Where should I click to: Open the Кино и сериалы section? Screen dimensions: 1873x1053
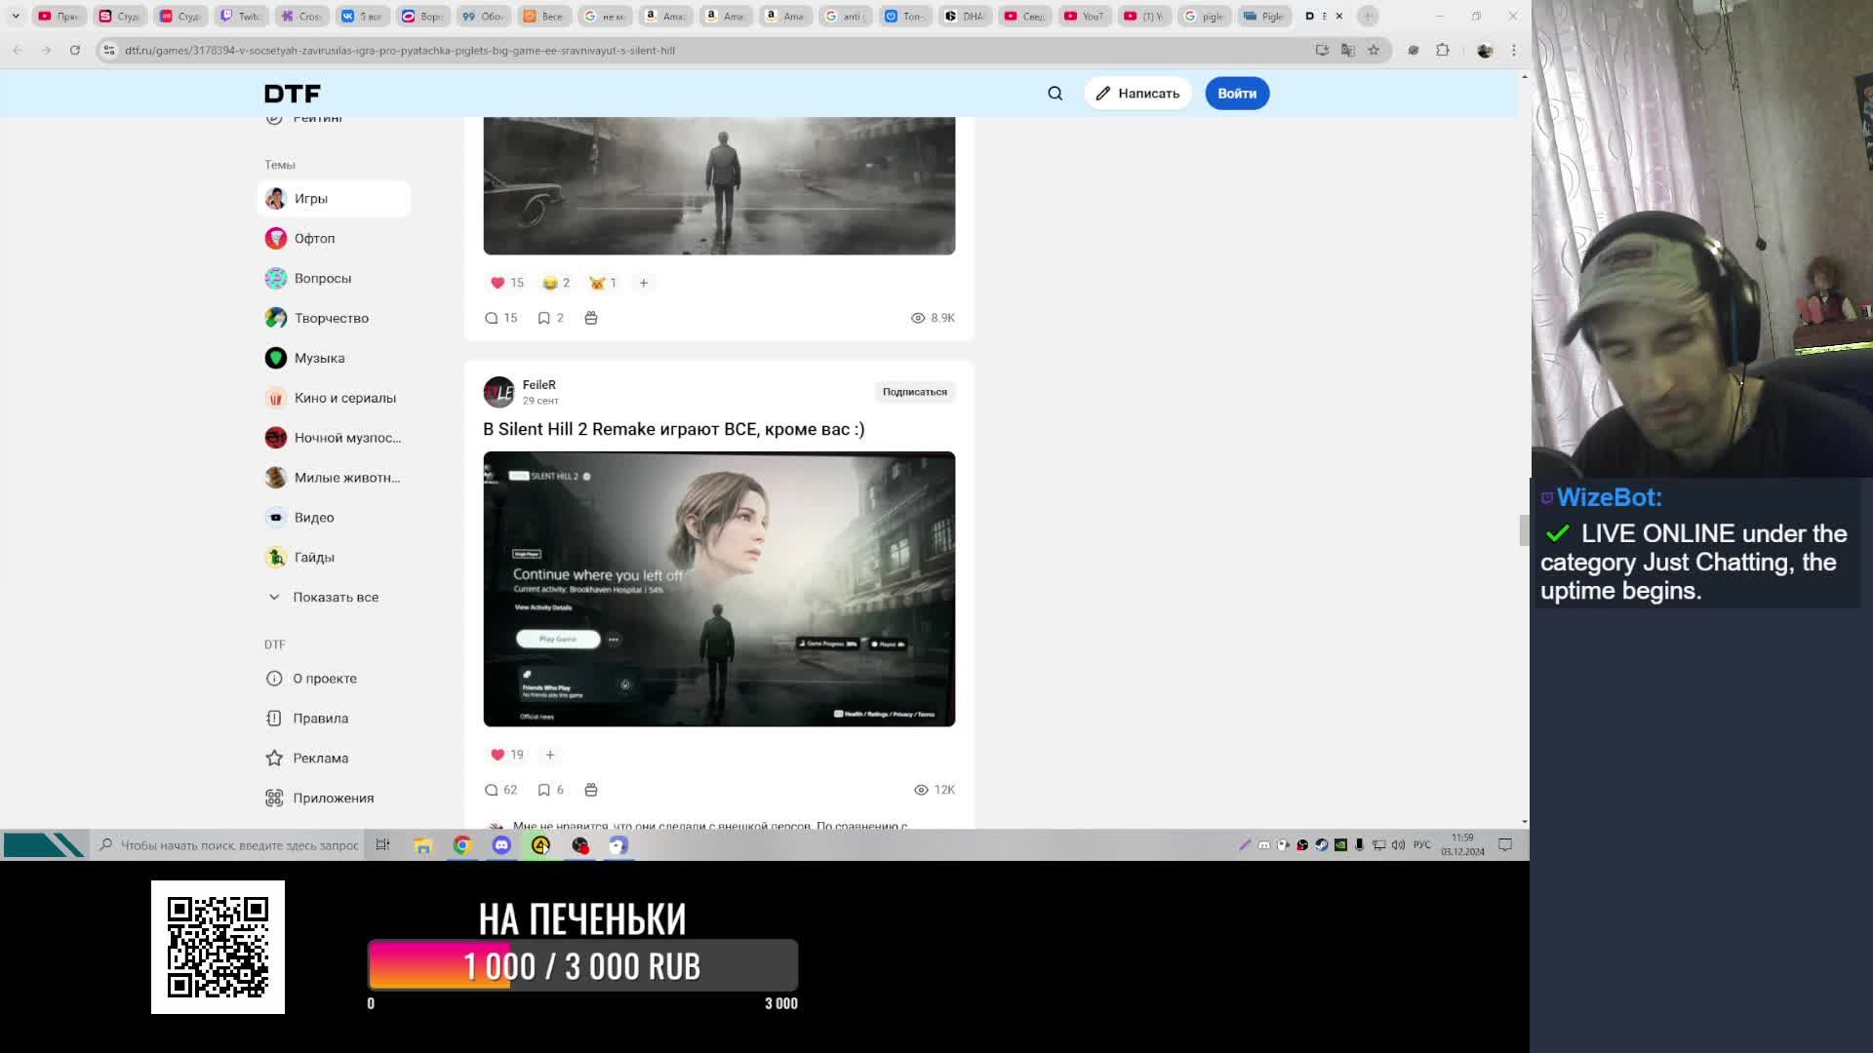point(344,398)
